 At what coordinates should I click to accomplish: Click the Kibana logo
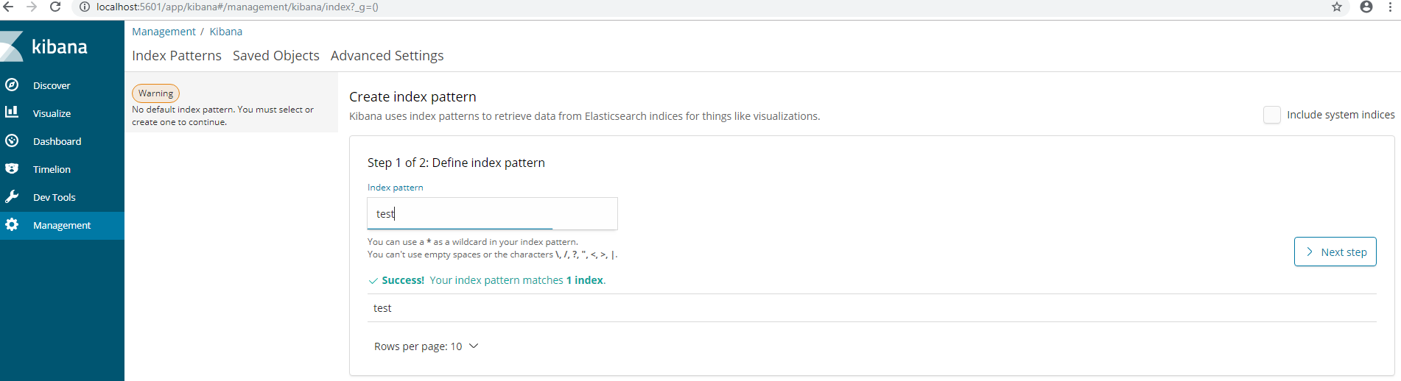coord(46,46)
